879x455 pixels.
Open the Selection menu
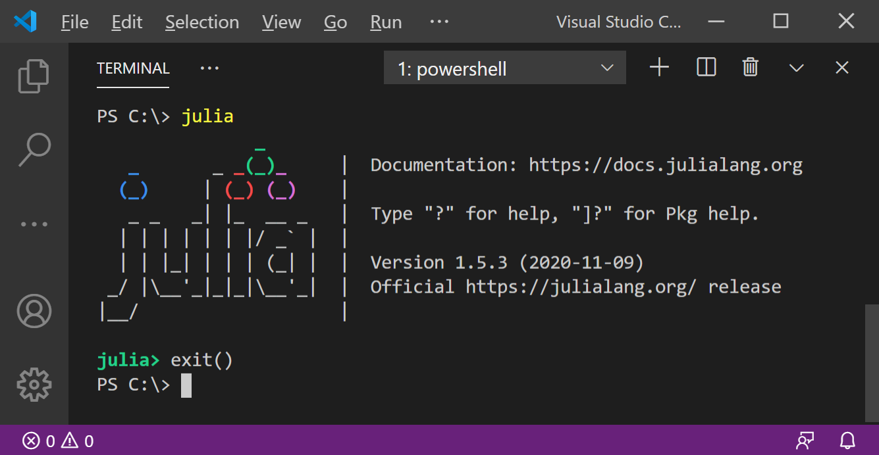click(x=202, y=22)
